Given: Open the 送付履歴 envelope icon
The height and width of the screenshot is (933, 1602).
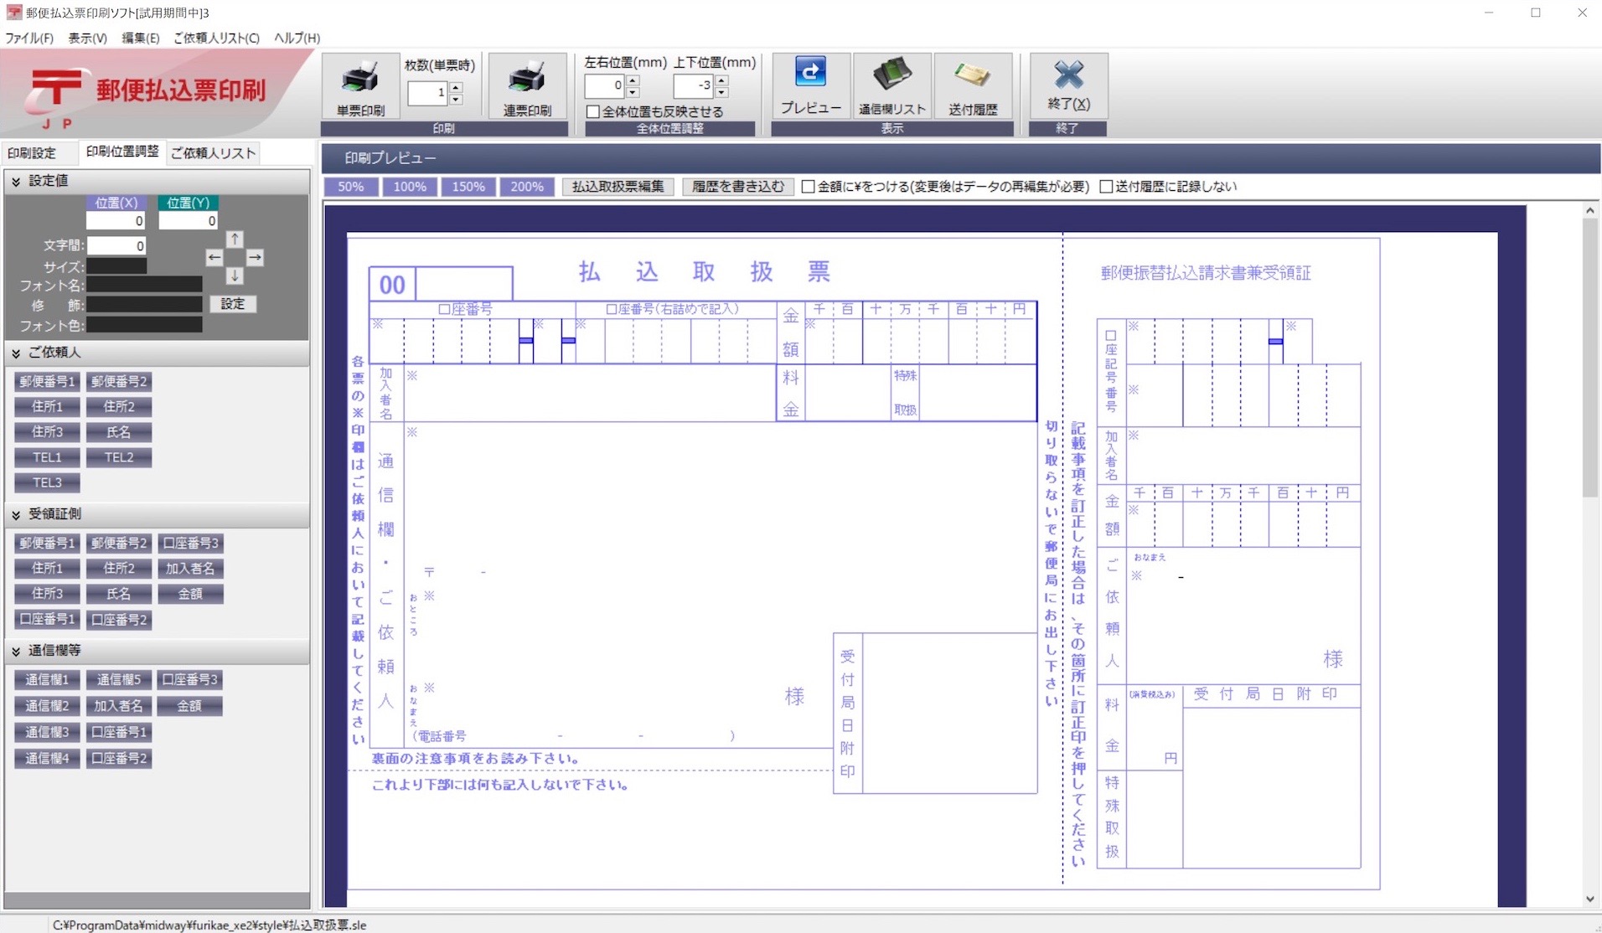Looking at the screenshot, I should 973,75.
